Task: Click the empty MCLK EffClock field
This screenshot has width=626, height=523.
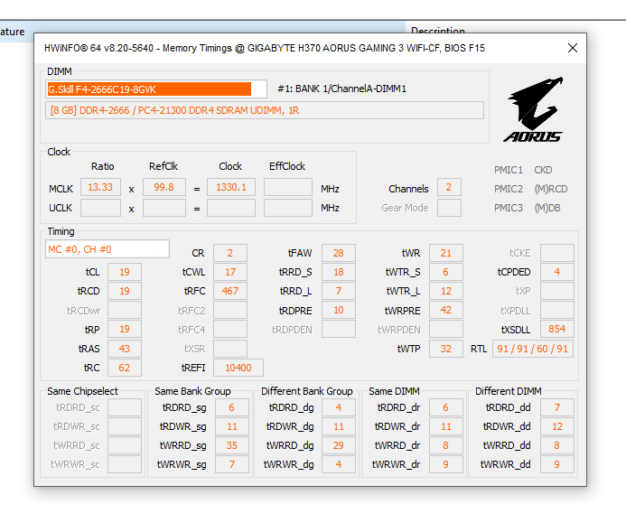Action: pyautogui.click(x=288, y=187)
